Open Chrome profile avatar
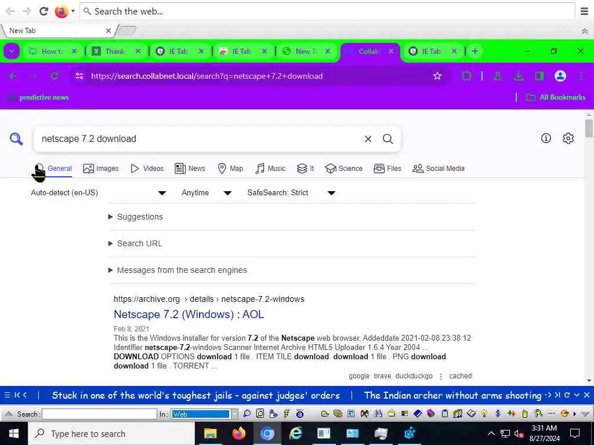594x445 pixels. click(560, 76)
